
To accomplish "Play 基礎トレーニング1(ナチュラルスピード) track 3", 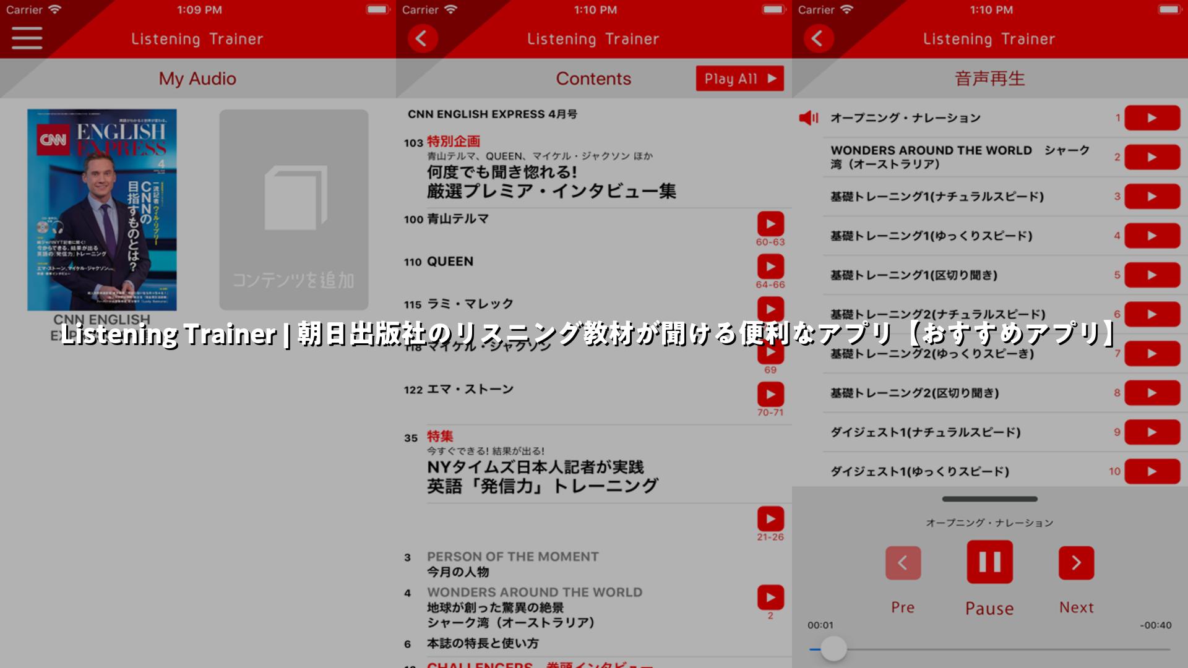I will click(1152, 197).
